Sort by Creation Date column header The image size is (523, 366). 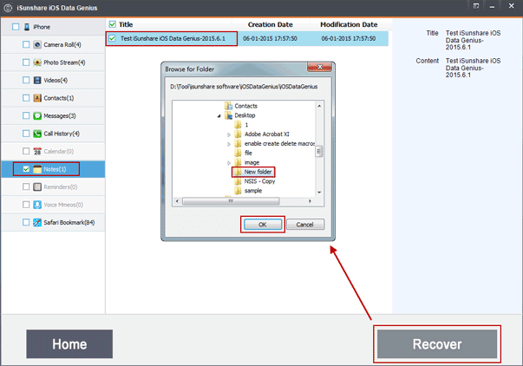[270, 24]
